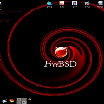Switch to virtual desktop 3 in pager
This screenshot has width=104, height=104.
[19, 102]
